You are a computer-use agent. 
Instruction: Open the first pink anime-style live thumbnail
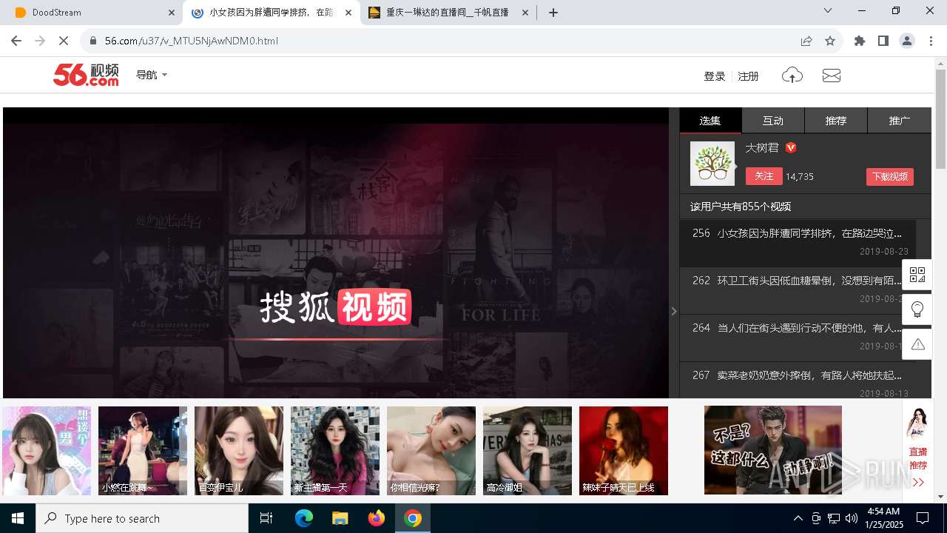47,450
